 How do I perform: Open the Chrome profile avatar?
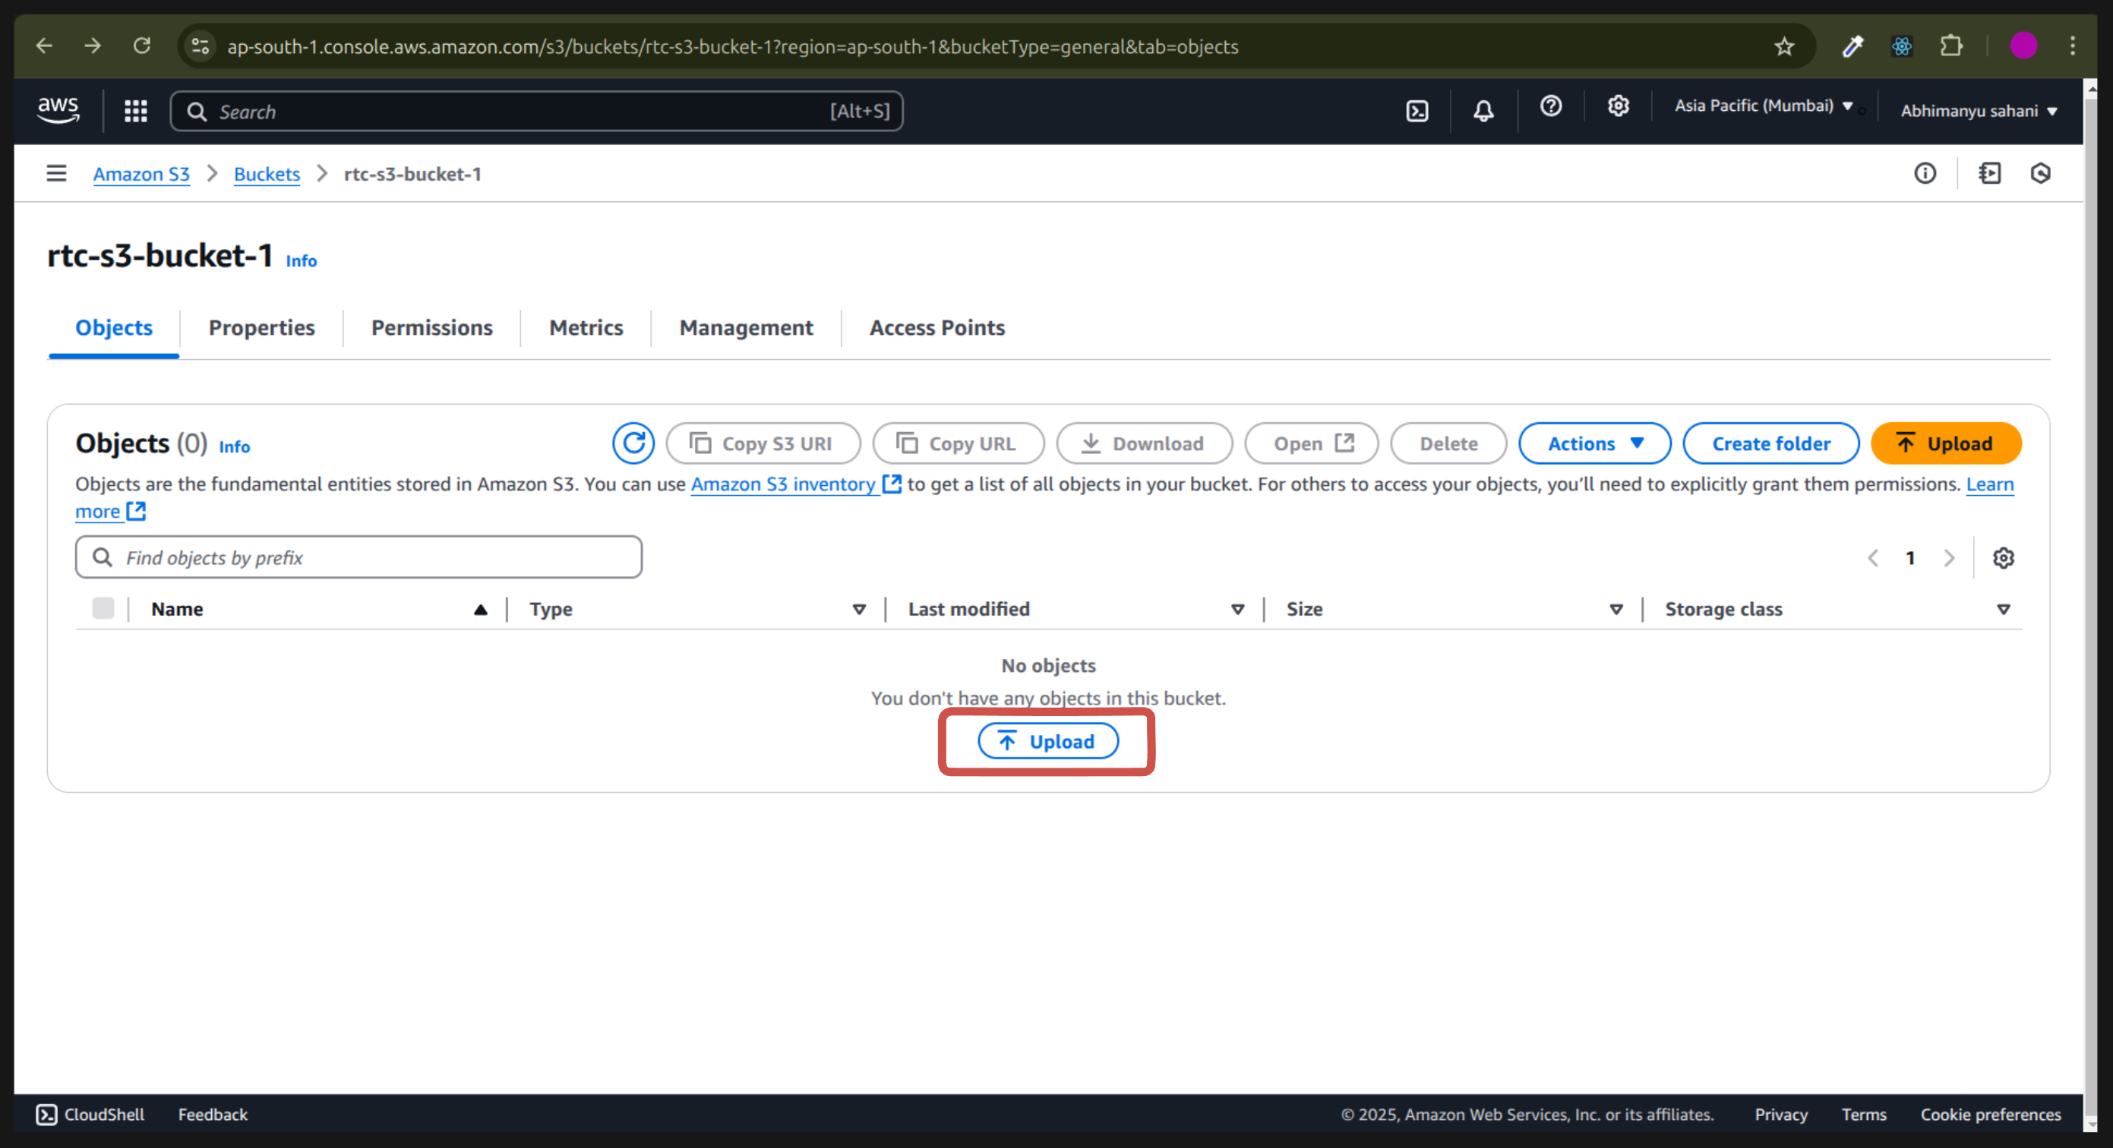tap(2023, 46)
